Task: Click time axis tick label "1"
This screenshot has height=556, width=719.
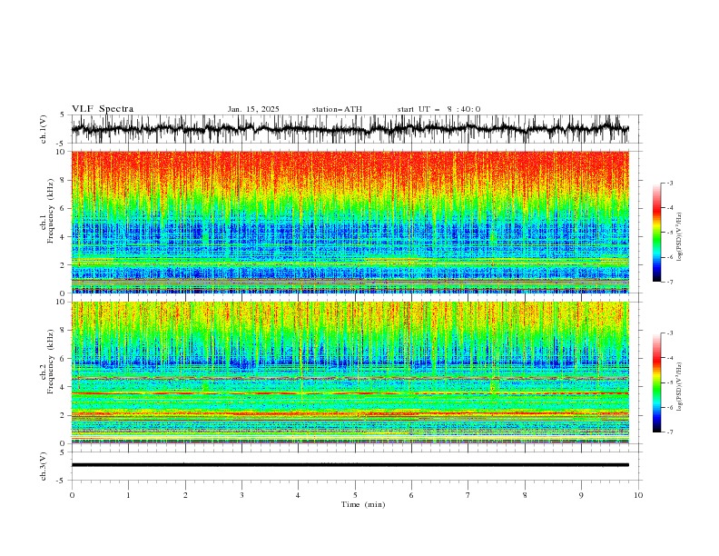Action: coord(128,495)
